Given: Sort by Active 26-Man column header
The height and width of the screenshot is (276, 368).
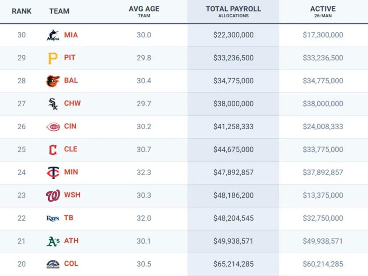Looking at the screenshot, I should coord(323,12).
